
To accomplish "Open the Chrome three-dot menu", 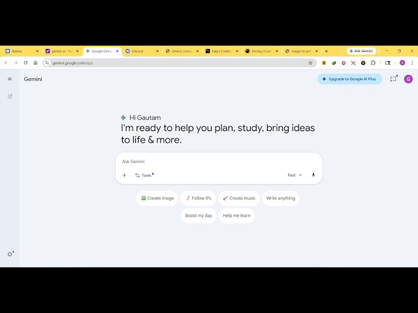I will (x=412, y=63).
